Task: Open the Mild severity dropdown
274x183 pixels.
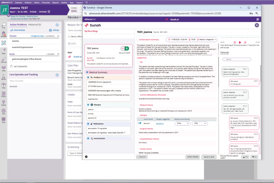Action: (x=200, y=123)
